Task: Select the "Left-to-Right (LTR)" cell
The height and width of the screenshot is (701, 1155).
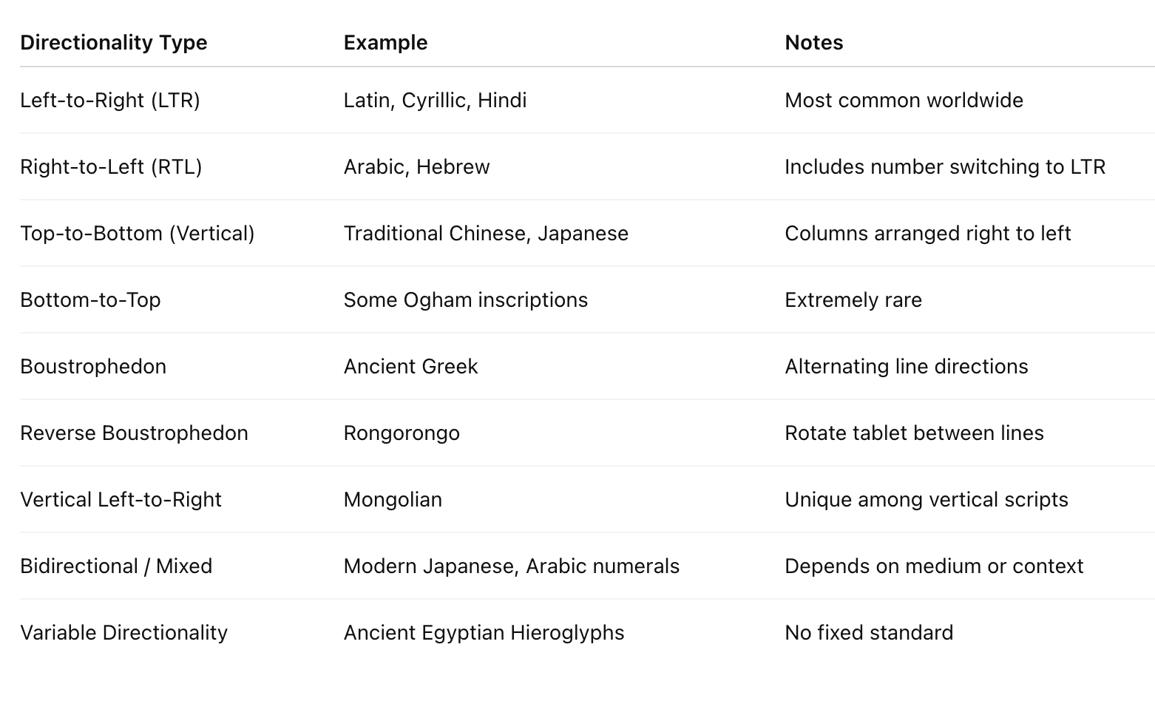Action: [x=110, y=101]
